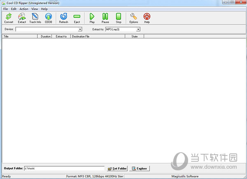
Task: Click the Destination File column header
Action: point(98,36)
